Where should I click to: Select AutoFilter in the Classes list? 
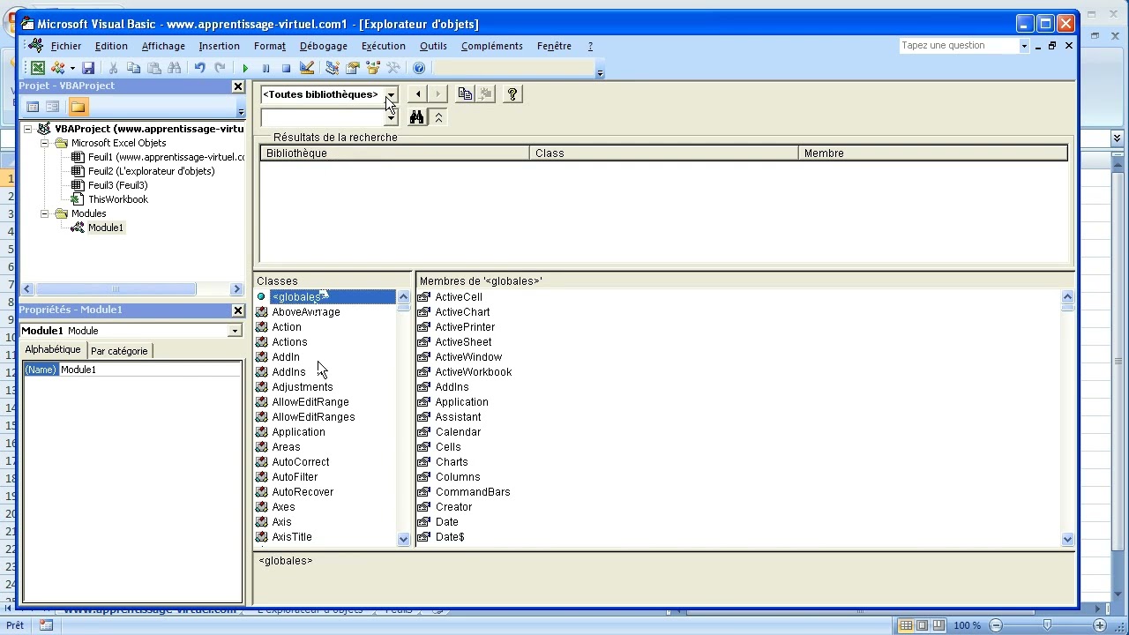[x=295, y=477]
